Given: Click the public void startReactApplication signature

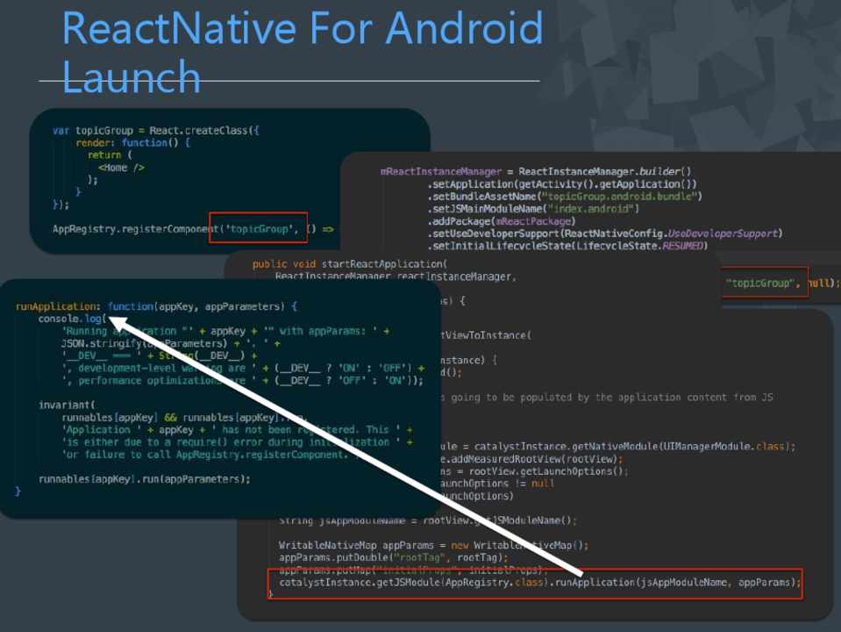Looking at the screenshot, I should [349, 263].
